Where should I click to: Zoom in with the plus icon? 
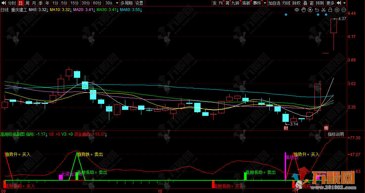tap(337, 10)
